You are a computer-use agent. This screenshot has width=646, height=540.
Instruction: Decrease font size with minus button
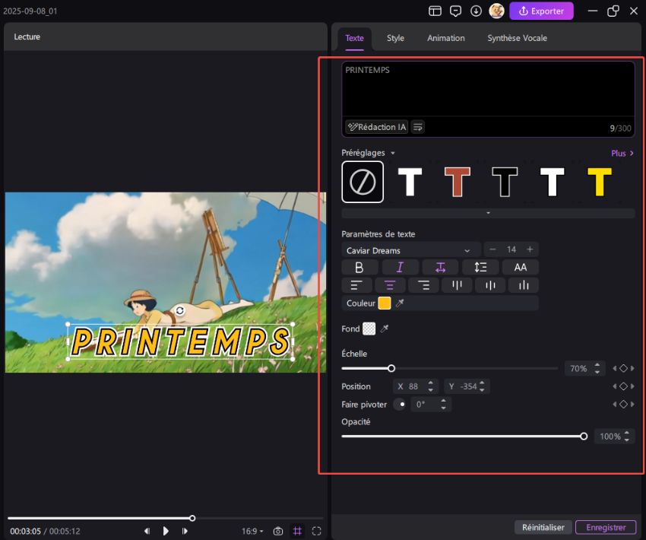[x=492, y=249]
